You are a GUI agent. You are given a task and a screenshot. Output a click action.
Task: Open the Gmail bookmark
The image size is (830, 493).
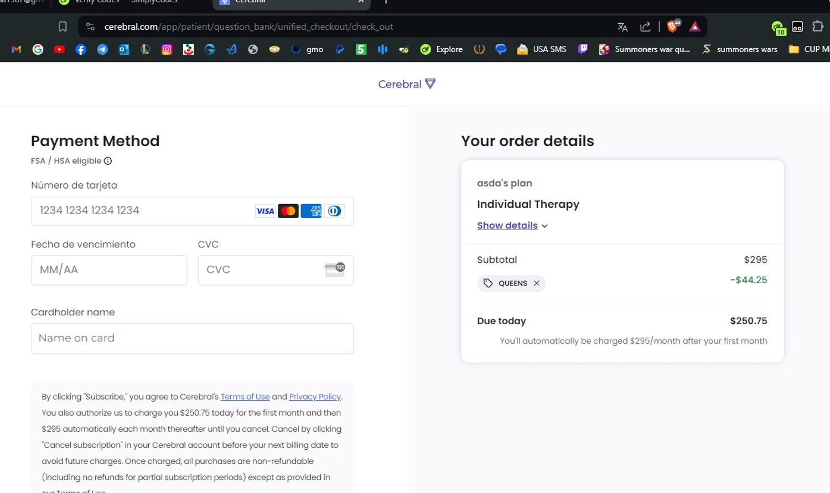(x=17, y=49)
